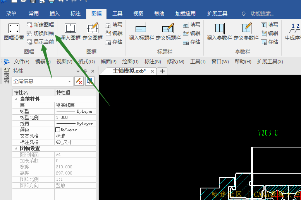Click 切换图幅 to switch sheets

40,33
